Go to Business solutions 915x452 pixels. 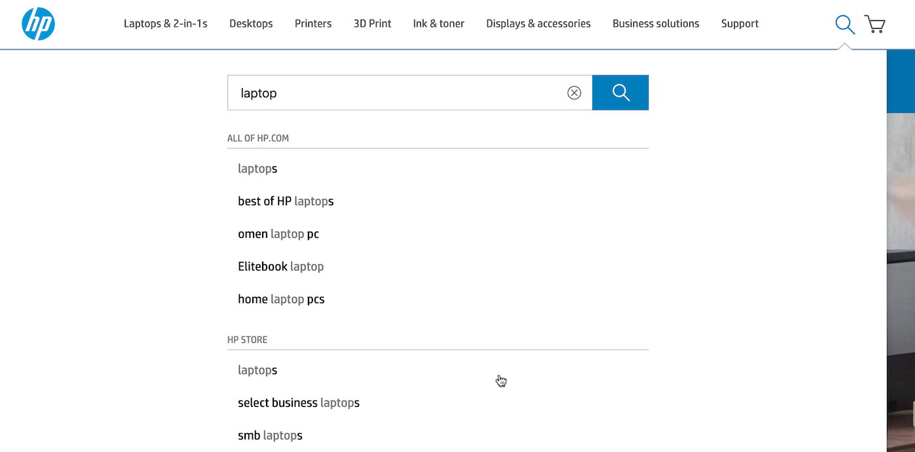[x=656, y=24]
